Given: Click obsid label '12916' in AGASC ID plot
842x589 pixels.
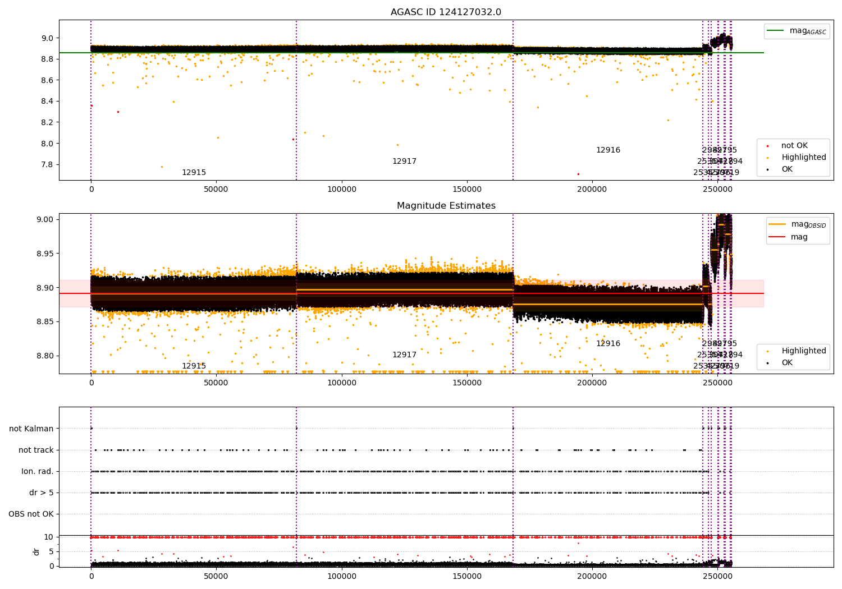Looking at the screenshot, I should click(x=608, y=150).
